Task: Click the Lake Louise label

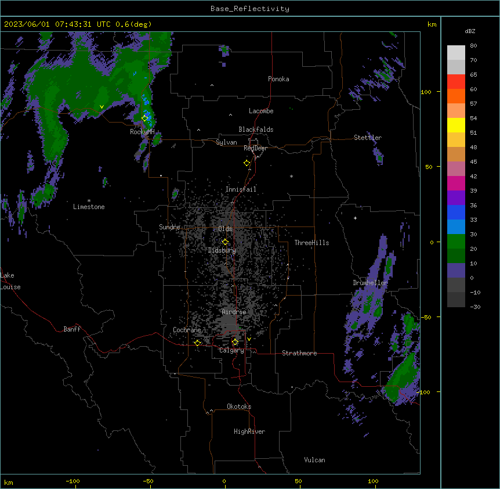Action: pyautogui.click(x=10, y=281)
